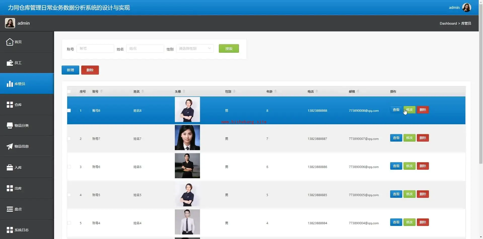Image resolution: width=483 pixels, height=239 pixels.
Task: Check the row checkbox for 账号6
Action: 69,167
